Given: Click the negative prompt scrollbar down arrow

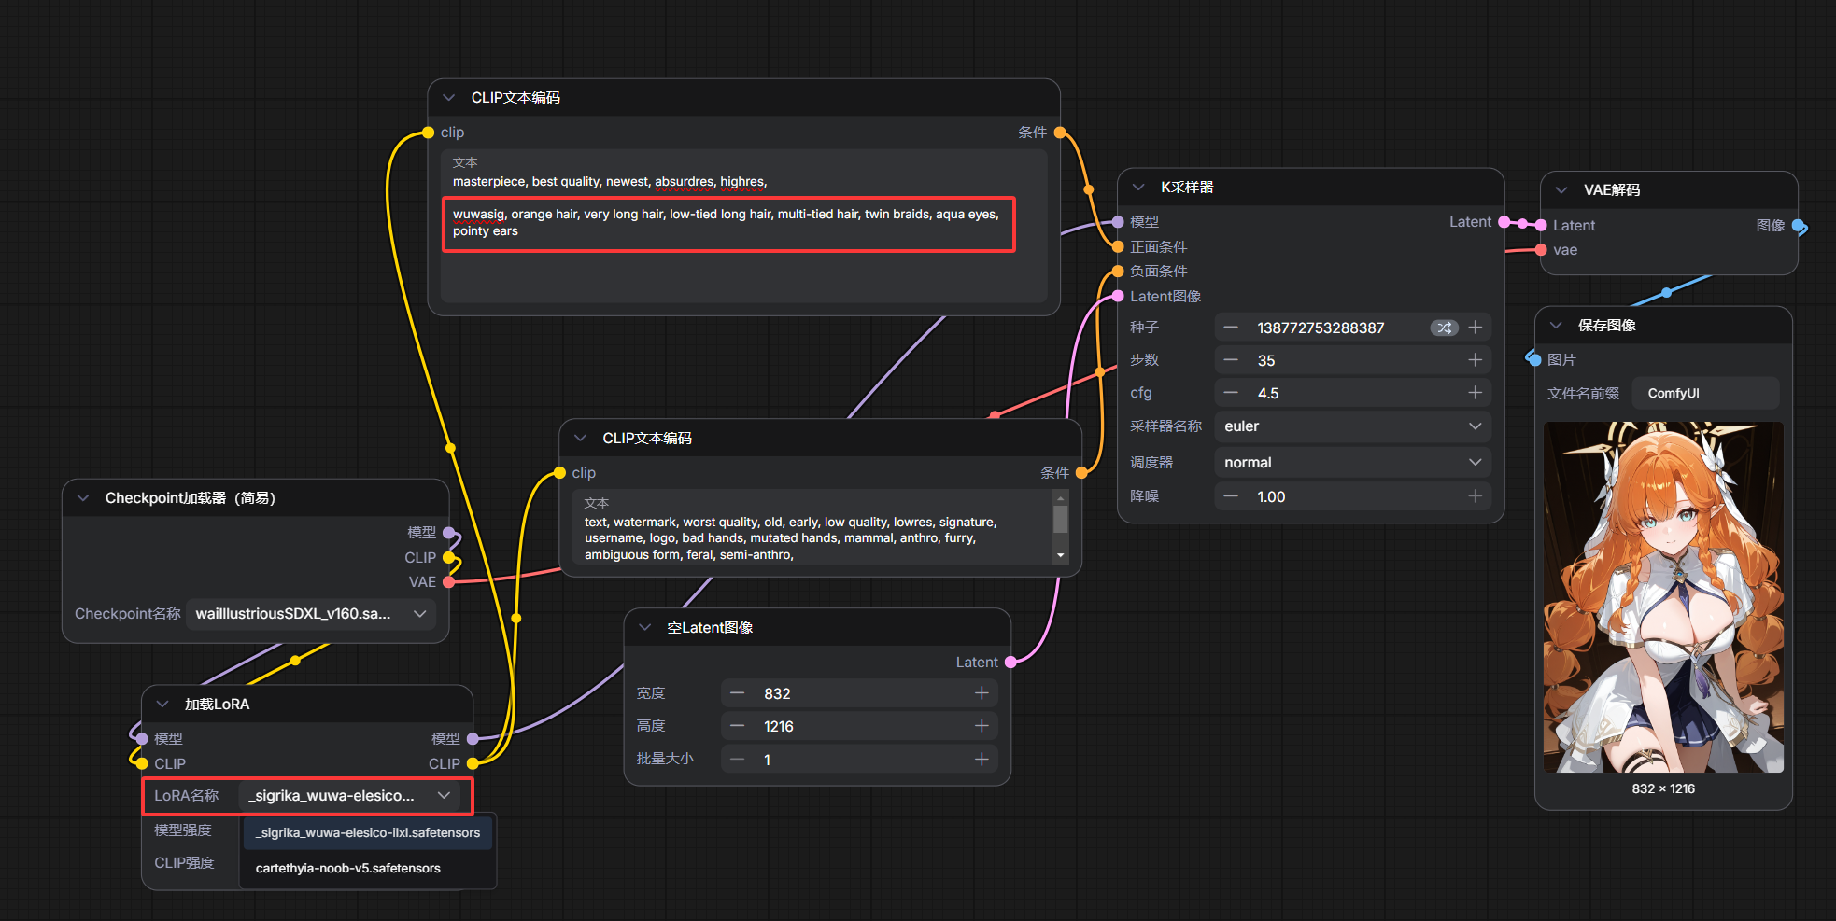Looking at the screenshot, I should coord(1060,555).
